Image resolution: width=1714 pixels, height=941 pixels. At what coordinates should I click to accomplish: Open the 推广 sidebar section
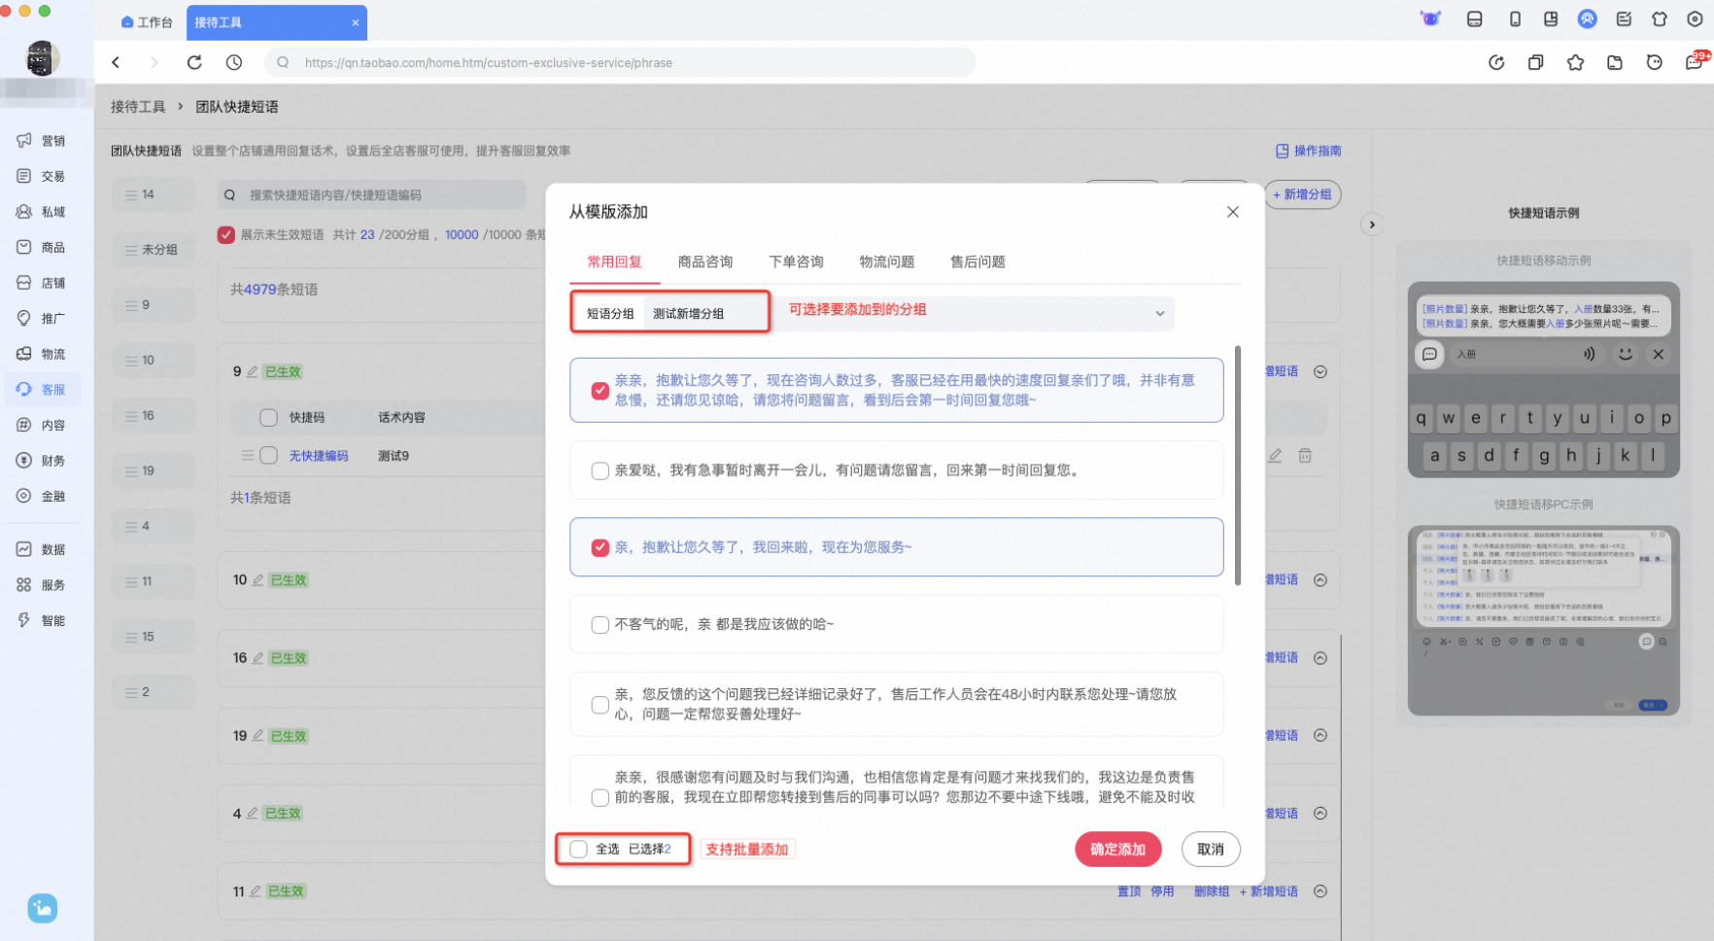coord(41,318)
